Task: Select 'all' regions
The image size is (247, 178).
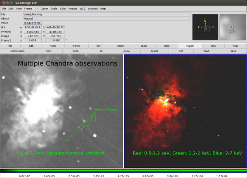Action: coord(101,51)
